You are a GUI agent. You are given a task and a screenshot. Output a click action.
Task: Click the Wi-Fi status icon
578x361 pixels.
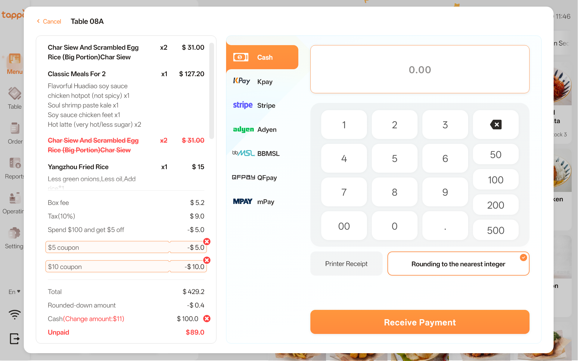pos(14,314)
